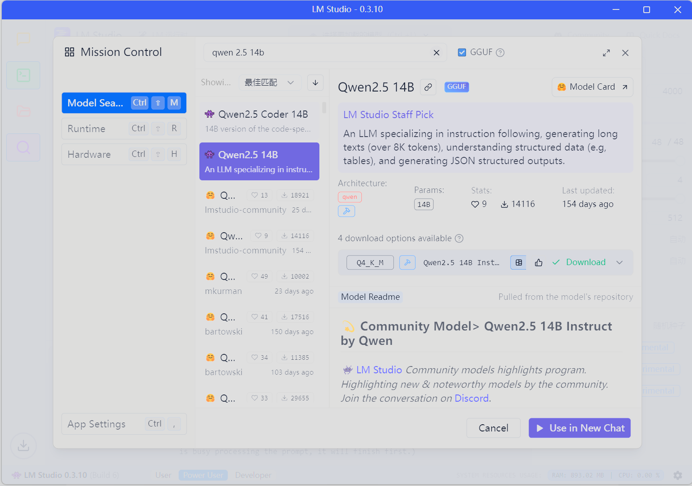Click hammer icon in download option row
The width and height of the screenshot is (692, 486).
(407, 262)
